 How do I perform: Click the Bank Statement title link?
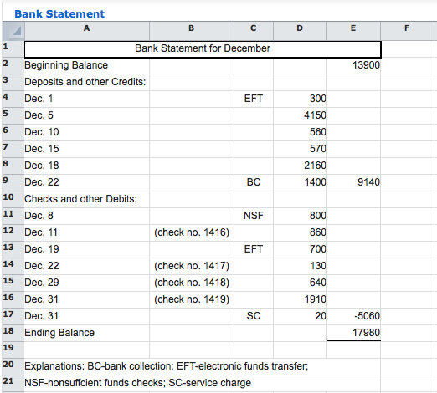point(59,13)
